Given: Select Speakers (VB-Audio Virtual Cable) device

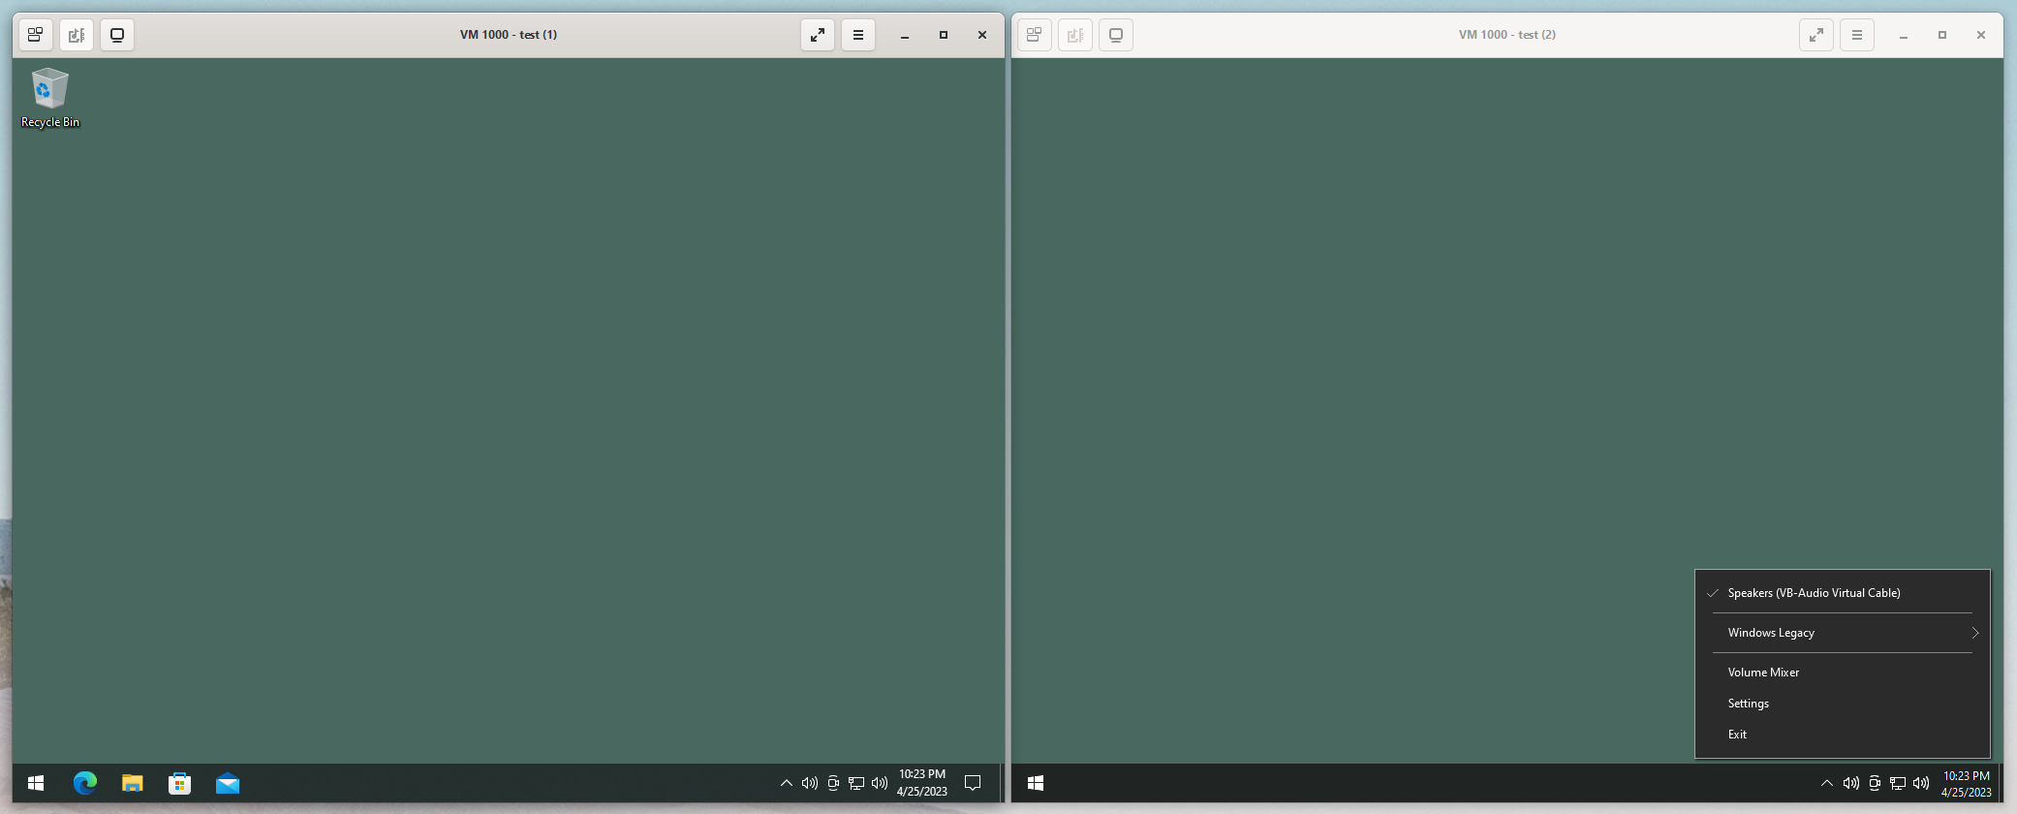Looking at the screenshot, I should click(1842, 593).
